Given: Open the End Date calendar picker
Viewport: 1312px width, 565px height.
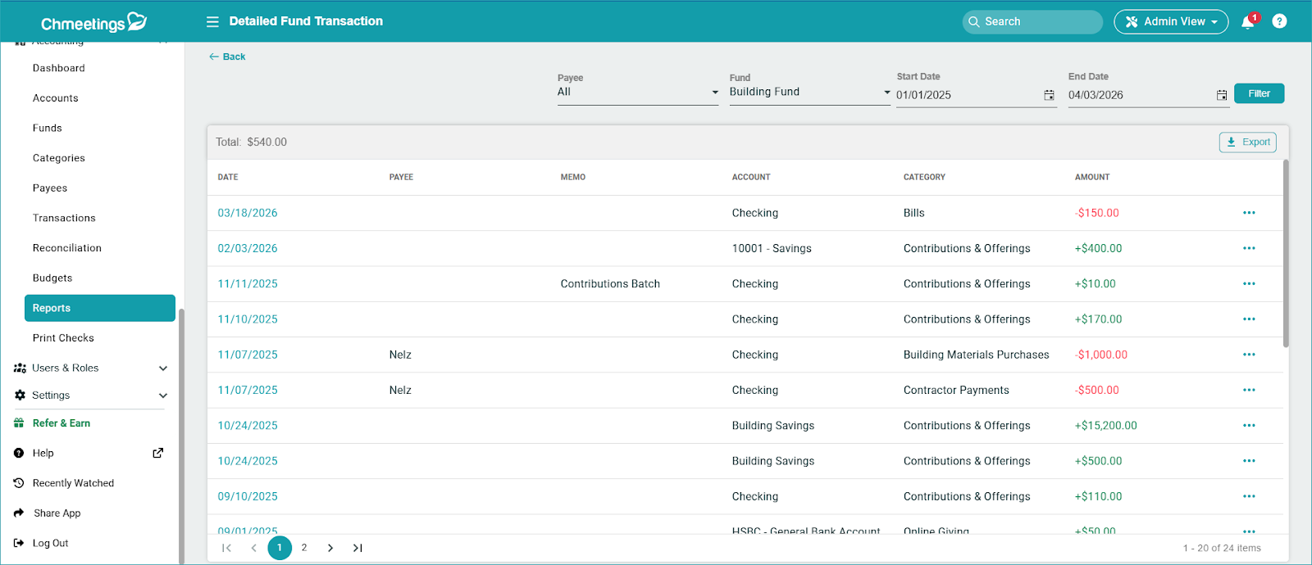Looking at the screenshot, I should 1221,95.
